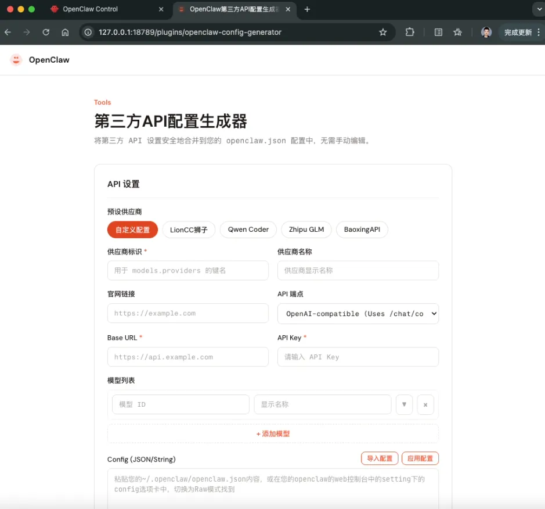Focus the 供应商标识 input field

click(187, 271)
